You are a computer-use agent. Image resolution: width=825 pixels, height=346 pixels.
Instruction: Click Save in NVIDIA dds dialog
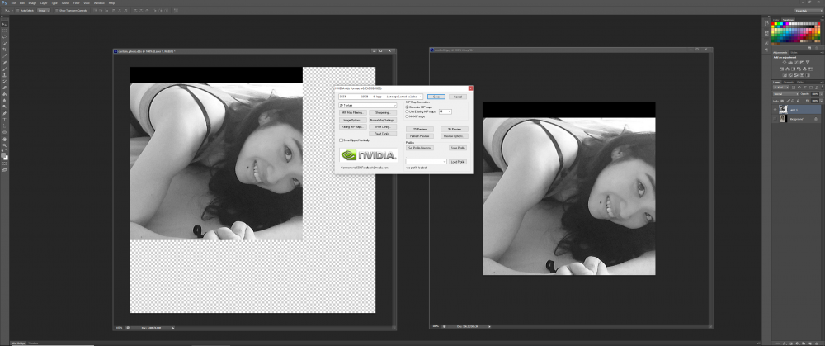pyautogui.click(x=436, y=97)
